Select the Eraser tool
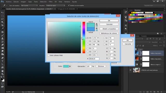 click(2, 45)
